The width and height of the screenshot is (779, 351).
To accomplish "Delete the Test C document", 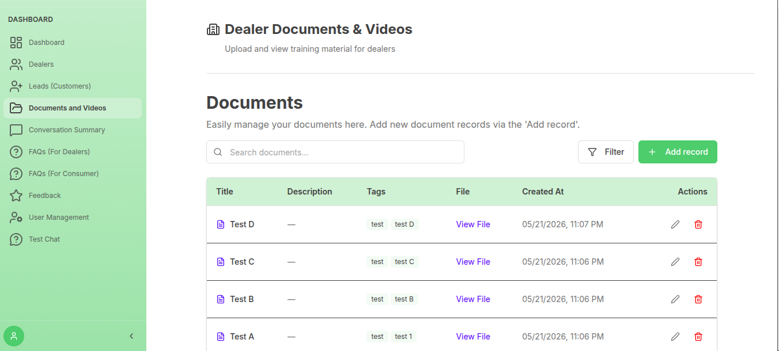I will [698, 262].
